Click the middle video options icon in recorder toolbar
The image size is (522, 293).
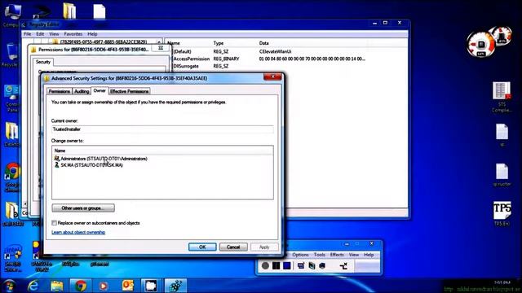click(312, 266)
